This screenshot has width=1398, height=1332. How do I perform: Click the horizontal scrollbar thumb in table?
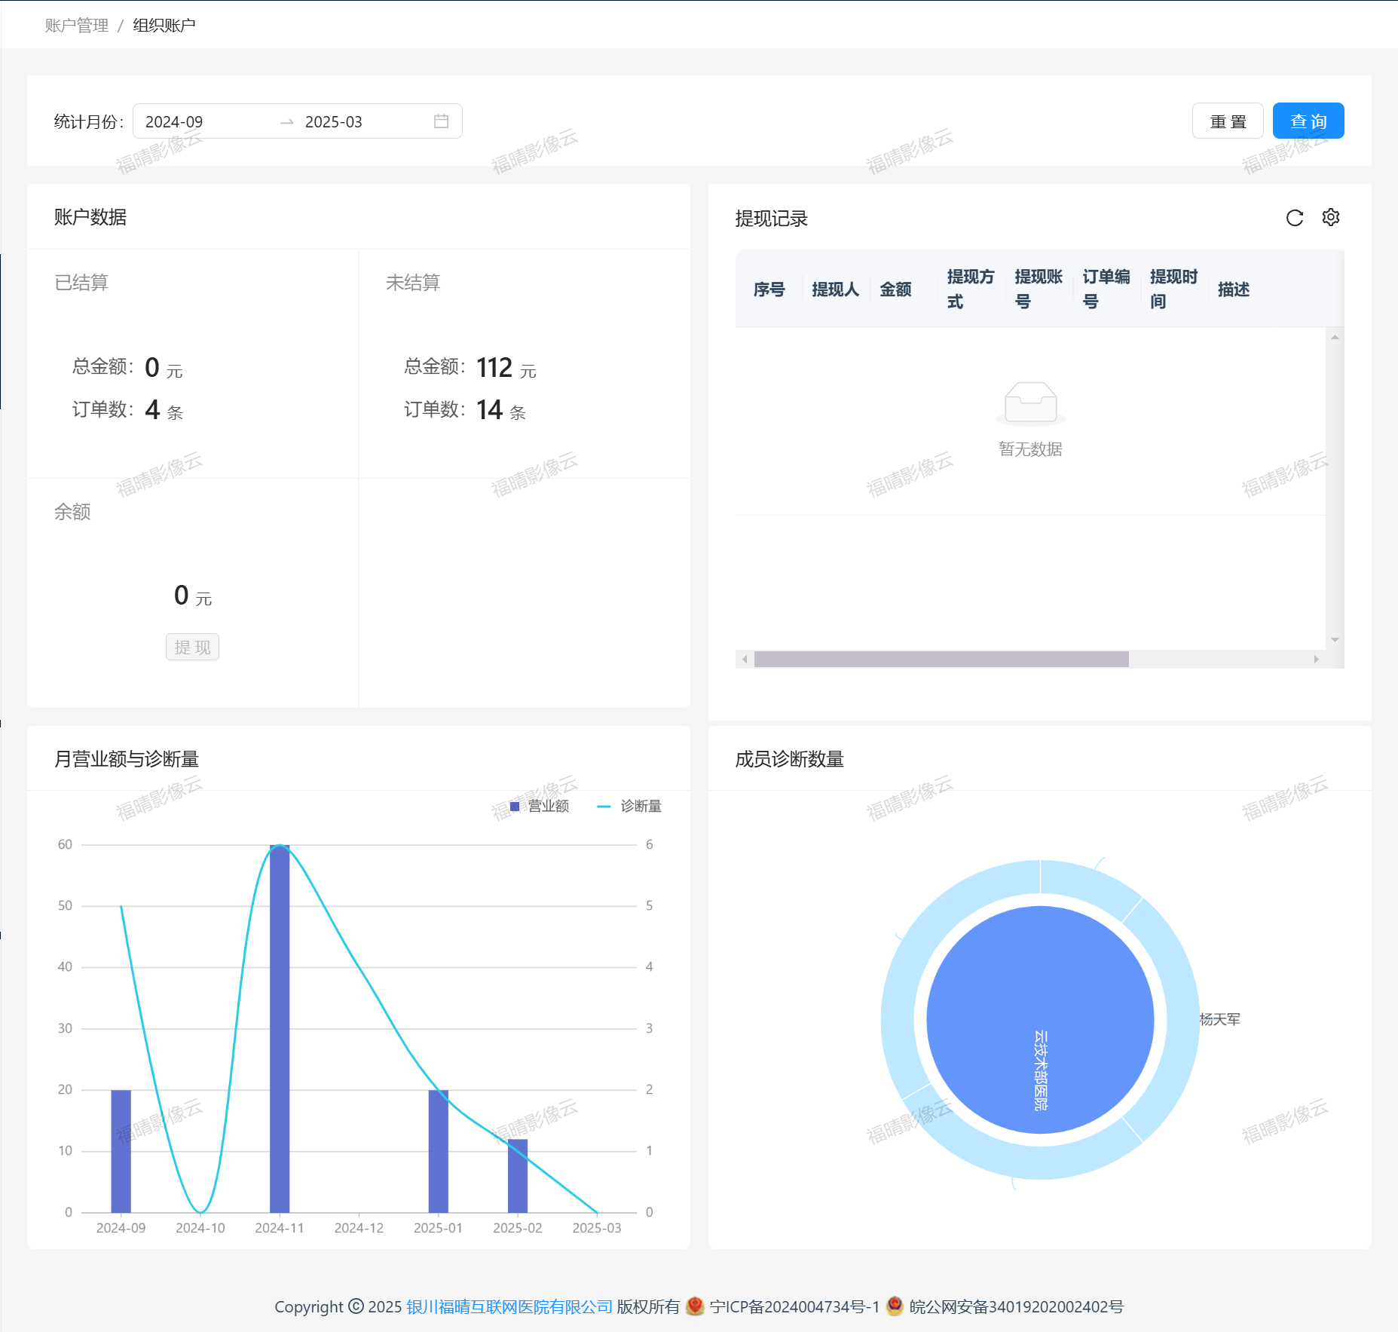coord(941,660)
